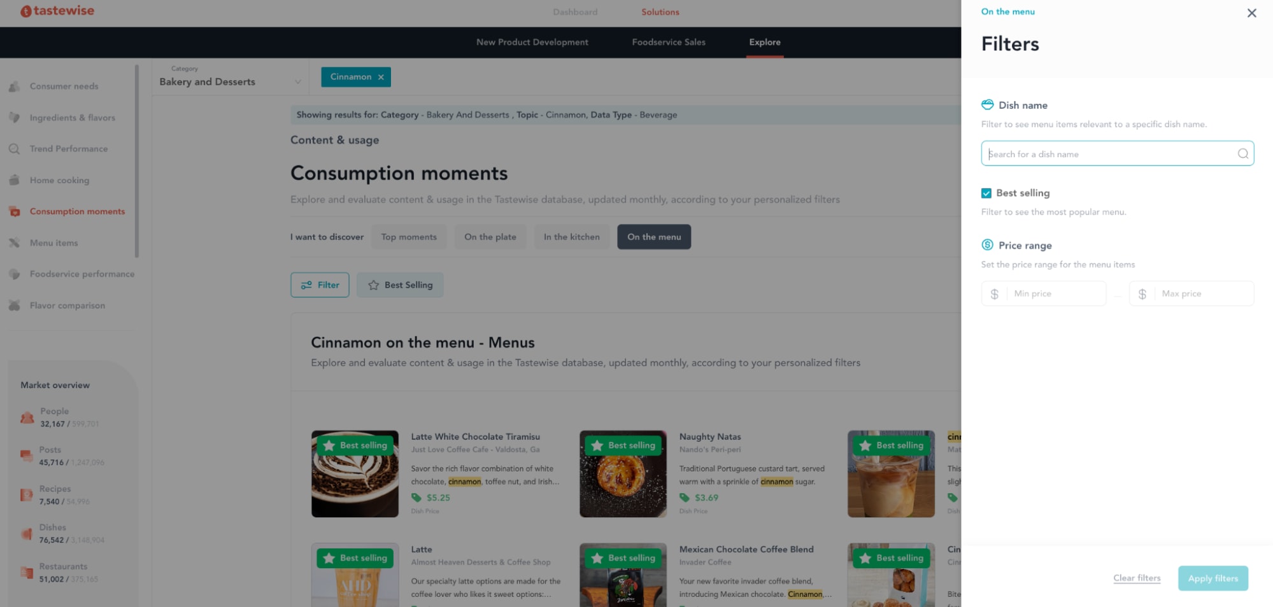Click the Menu items sidebar icon
1273x607 pixels.
pos(15,242)
